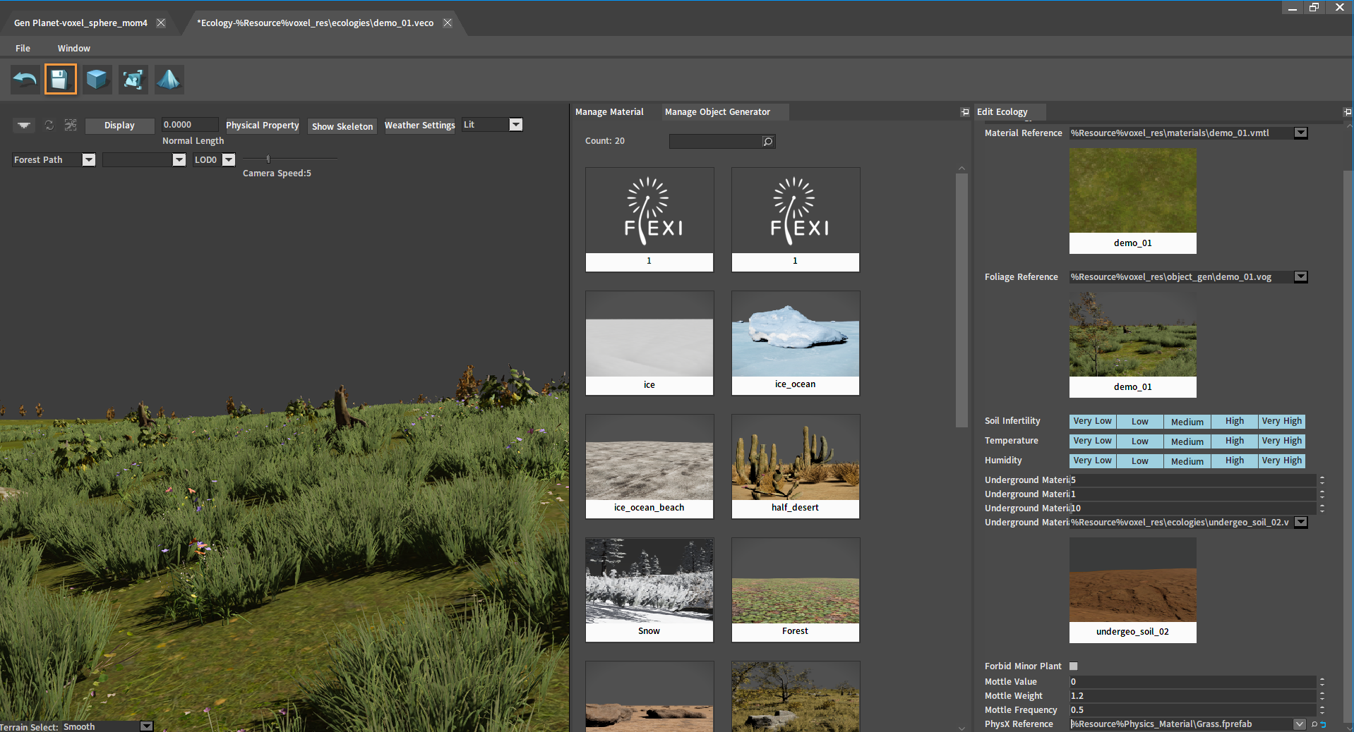The image size is (1354, 732).
Task: Open the LOD0 dropdown
Action: tap(229, 160)
